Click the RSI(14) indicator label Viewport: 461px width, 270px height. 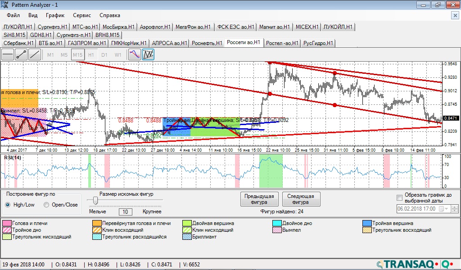click(13, 158)
